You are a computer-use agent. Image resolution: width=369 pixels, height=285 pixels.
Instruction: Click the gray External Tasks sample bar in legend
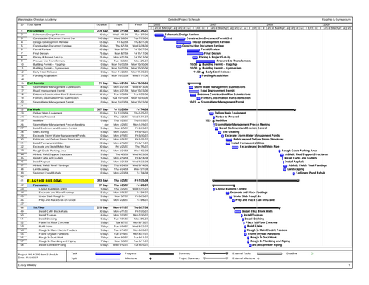(269, 253)
